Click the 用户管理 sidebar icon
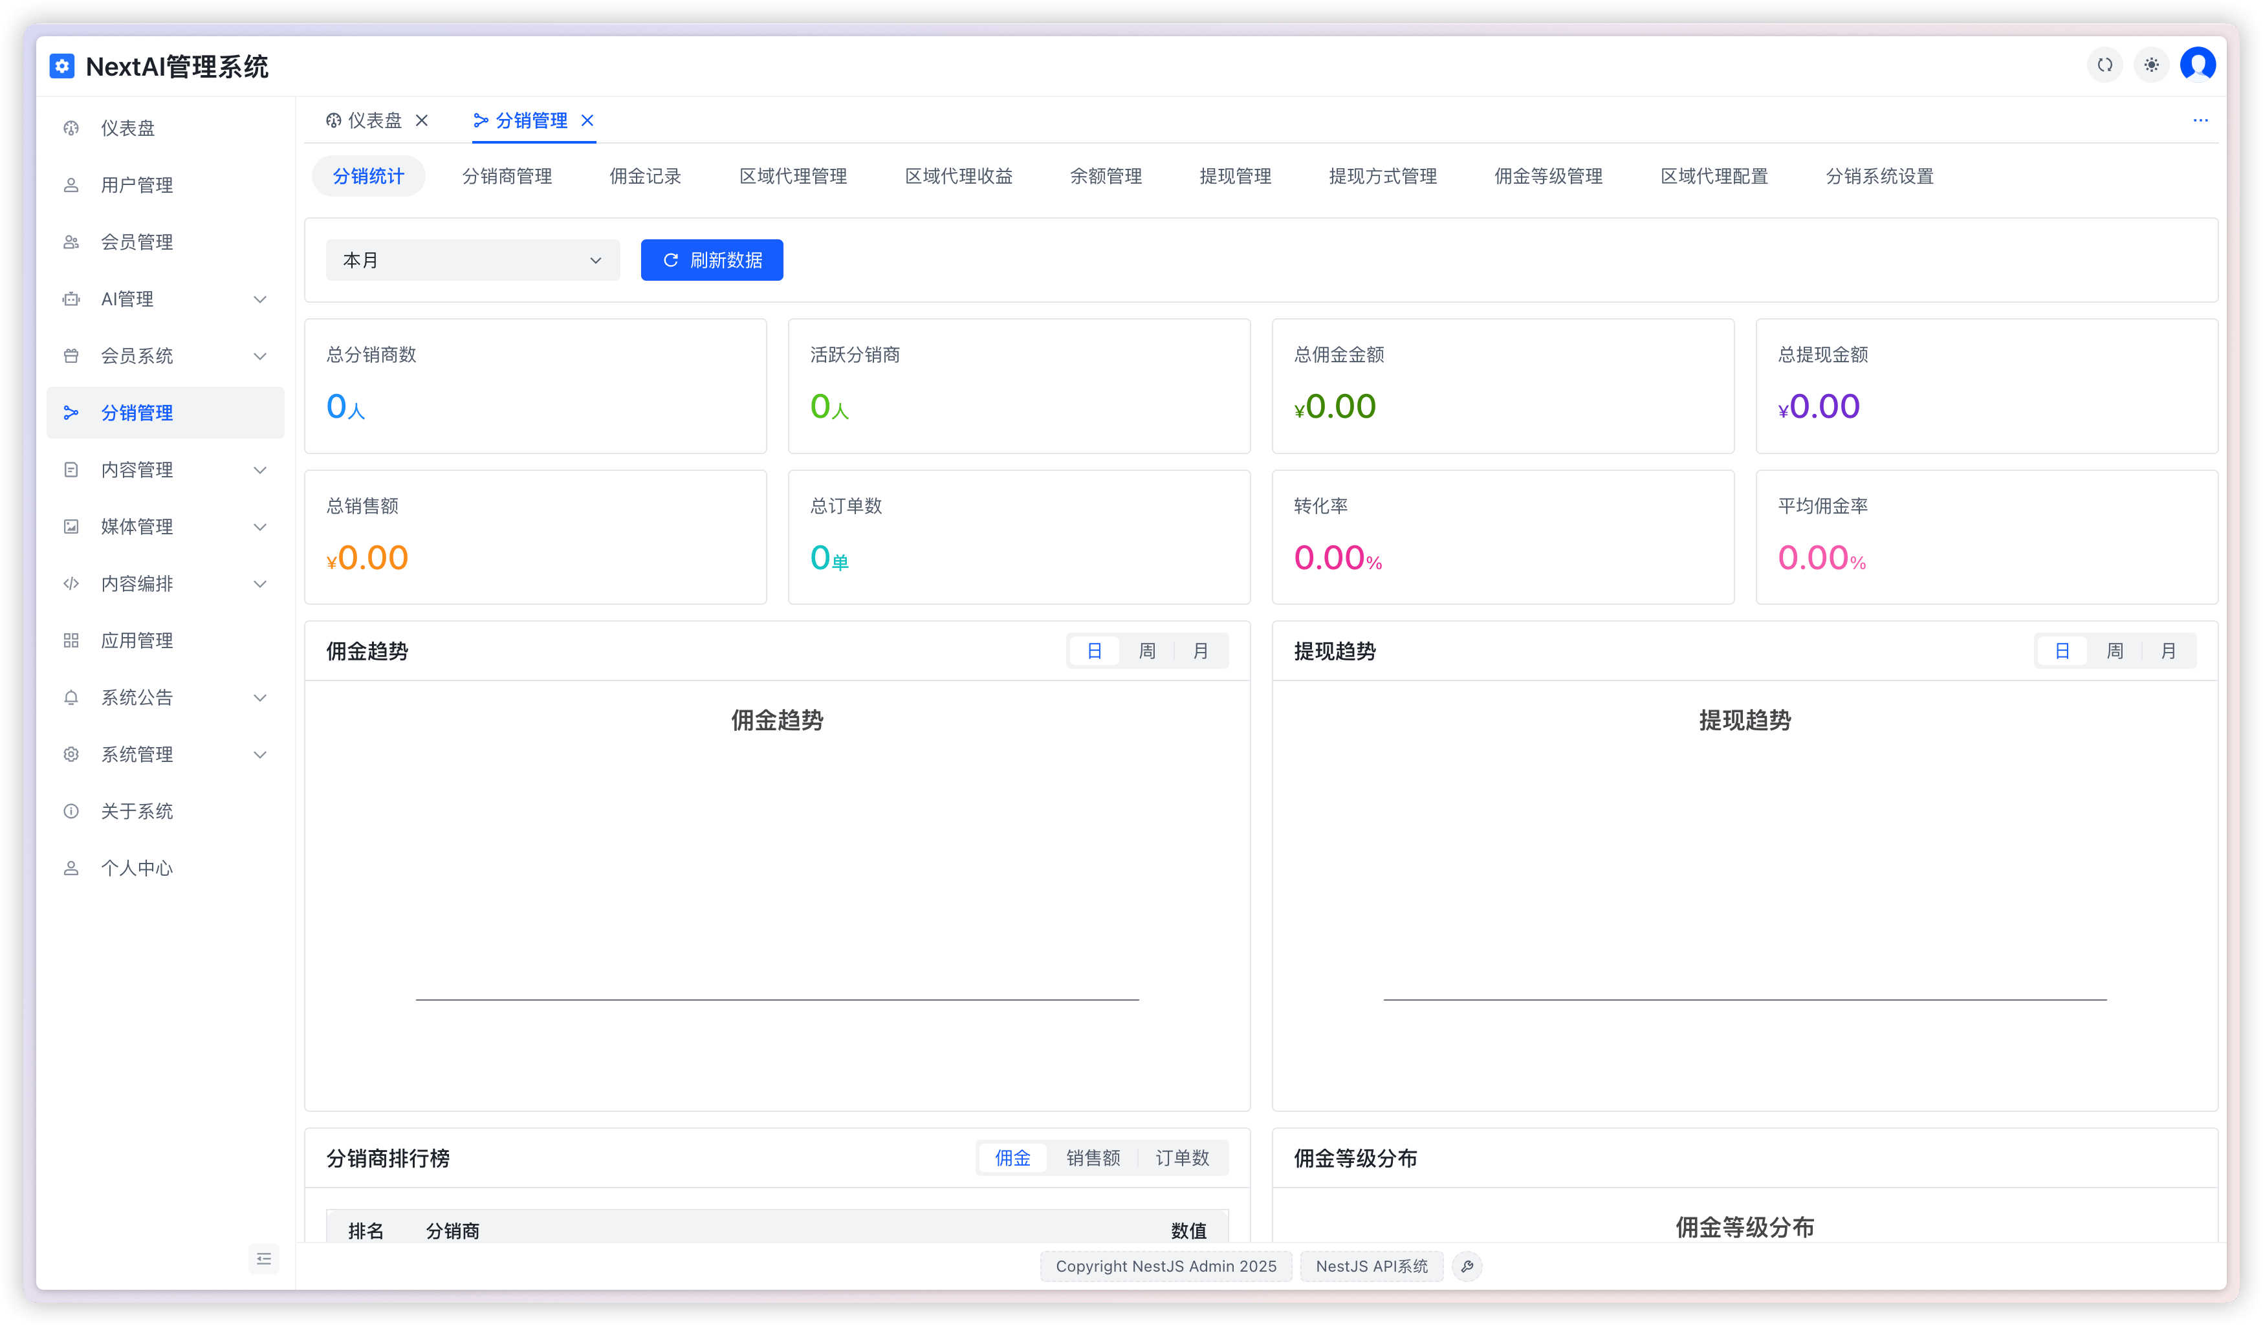This screenshot has width=2263, height=1326. pos(71,185)
